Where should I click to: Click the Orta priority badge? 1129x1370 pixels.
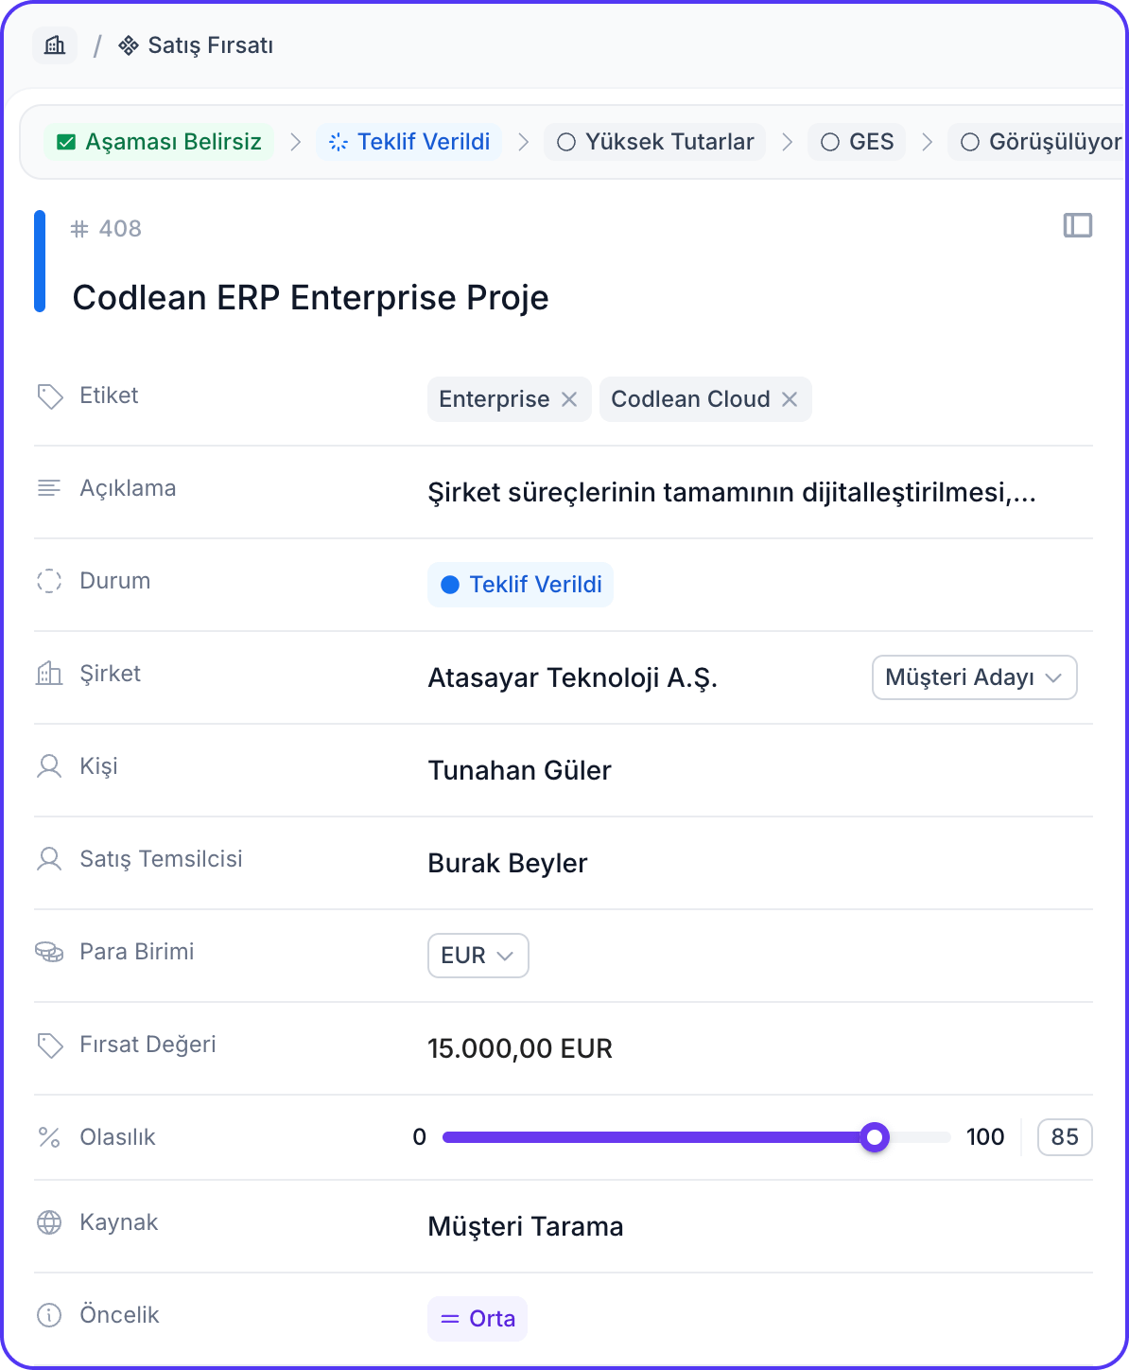[x=478, y=1319]
